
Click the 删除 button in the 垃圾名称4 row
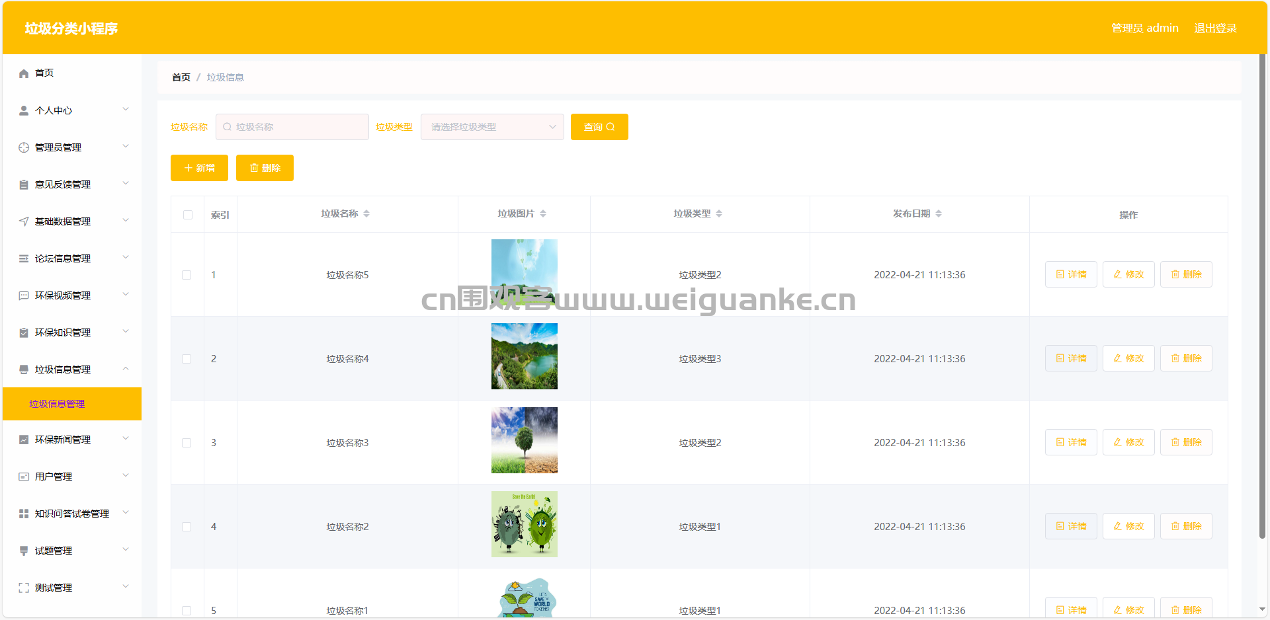(x=1186, y=358)
